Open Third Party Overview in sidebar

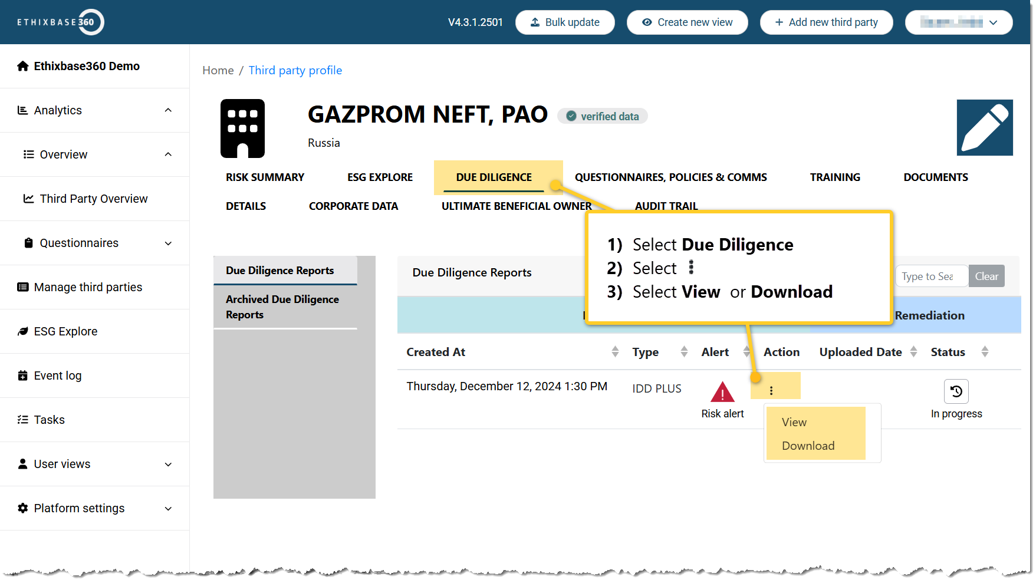point(94,199)
